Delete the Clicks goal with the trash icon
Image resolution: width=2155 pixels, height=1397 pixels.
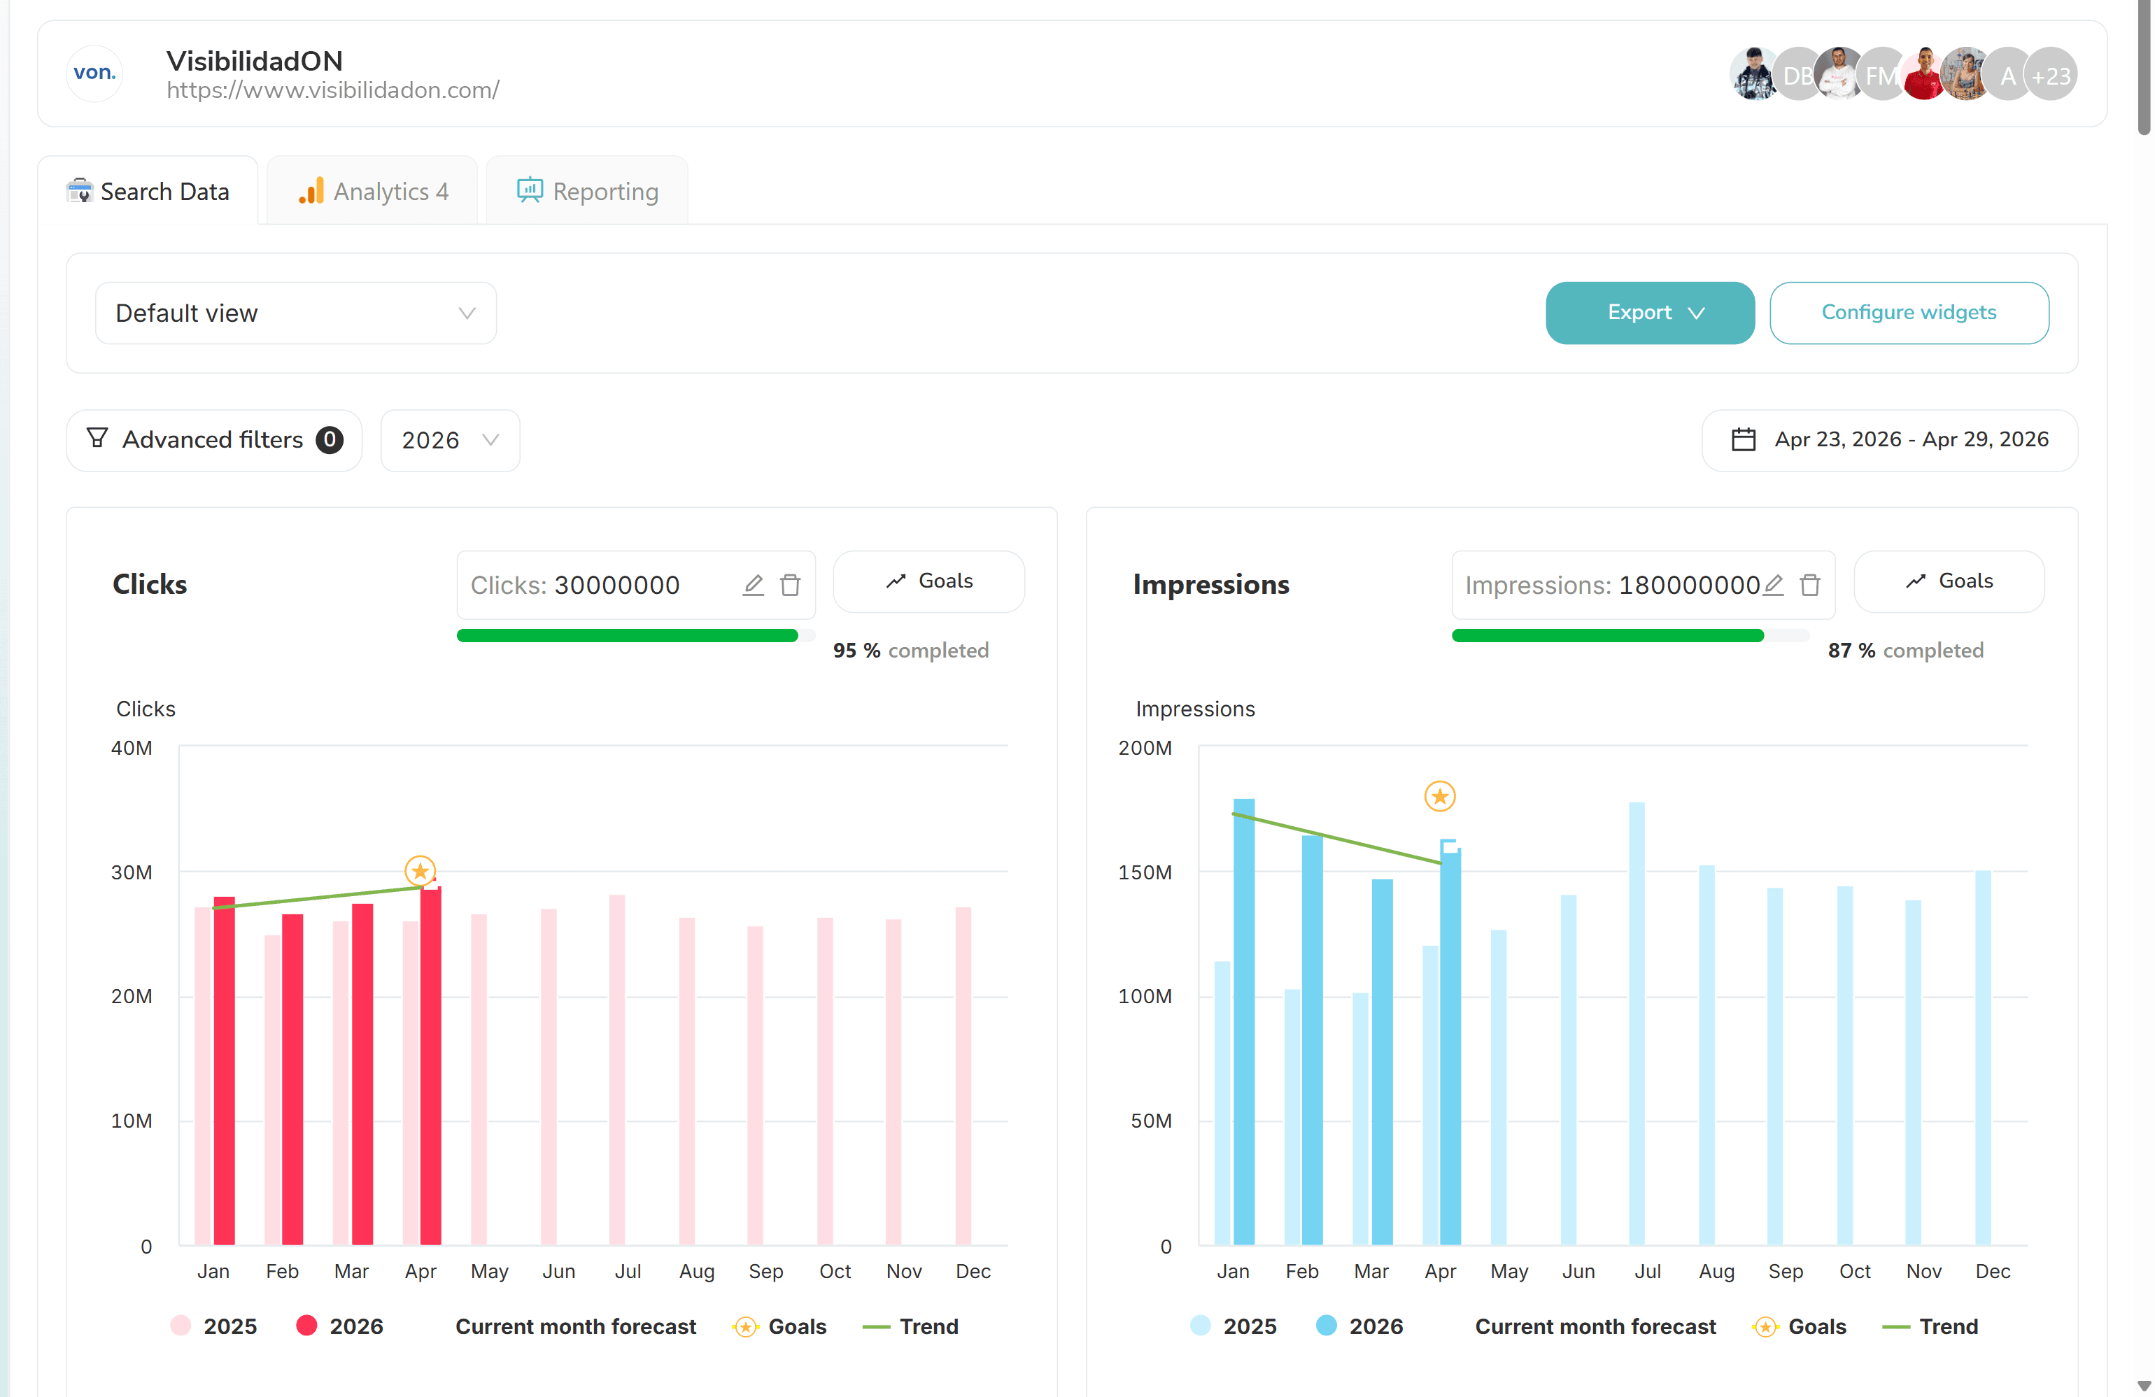[791, 586]
